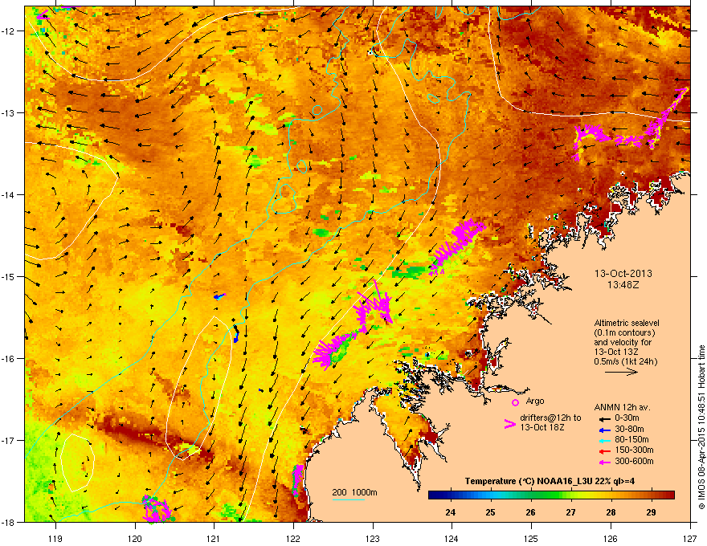Click the date label 13-Oct-2013
Viewport: 707px width, 546px height.
623,274
